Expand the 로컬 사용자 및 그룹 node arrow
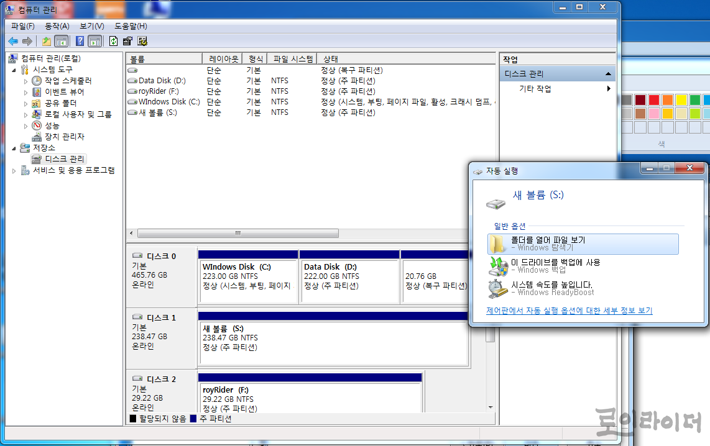The width and height of the screenshot is (710, 446). (x=25, y=115)
